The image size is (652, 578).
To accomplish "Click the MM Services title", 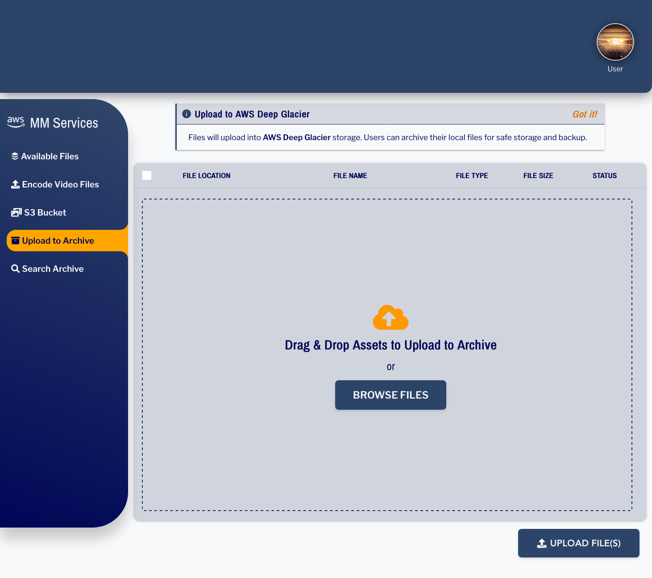I will [x=64, y=123].
